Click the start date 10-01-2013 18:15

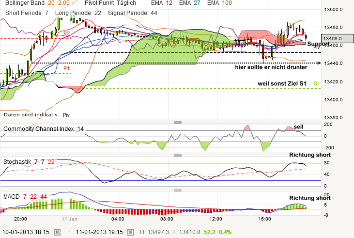tap(26, 232)
